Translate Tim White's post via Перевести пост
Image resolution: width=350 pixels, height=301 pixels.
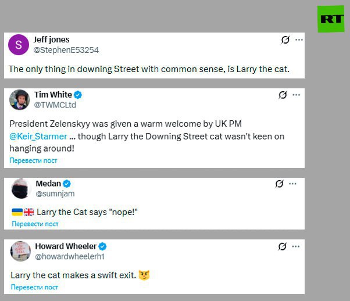33,160
